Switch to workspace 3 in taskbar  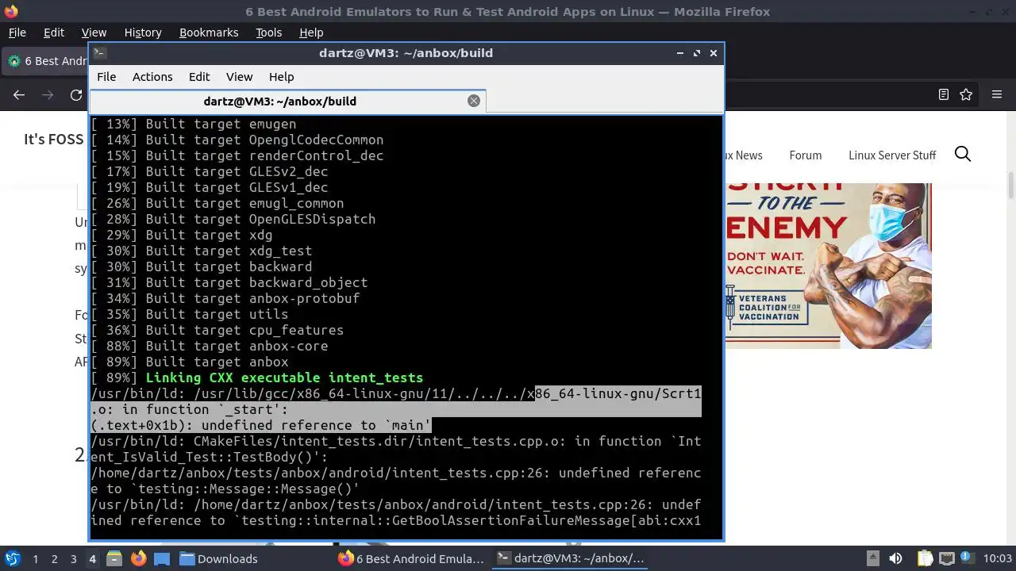[73, 558]
